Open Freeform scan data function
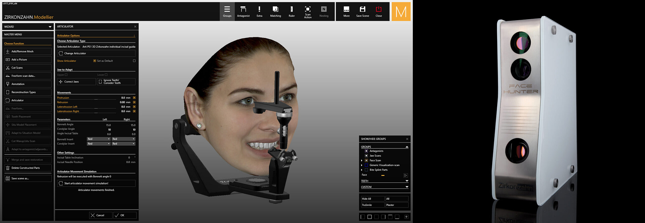Image resolution: width=645 pixels, height=223 pixels. 28,76
